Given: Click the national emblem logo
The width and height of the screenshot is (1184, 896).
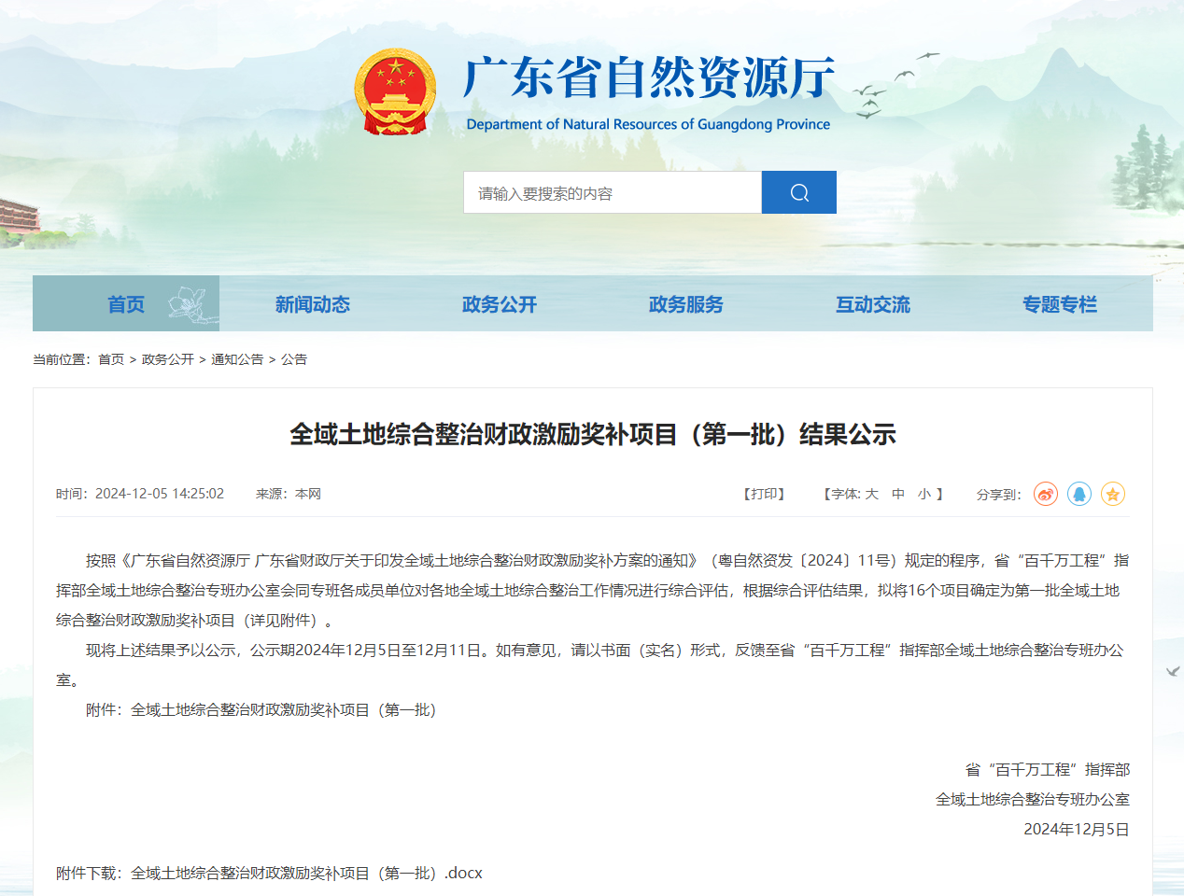Looking at the screenshot, I should pos(396,92).
